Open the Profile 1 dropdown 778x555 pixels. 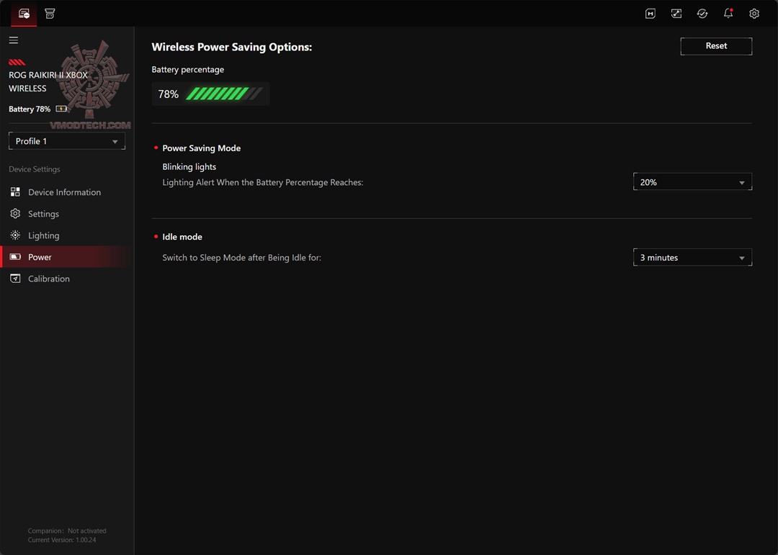tap(67, 141)
